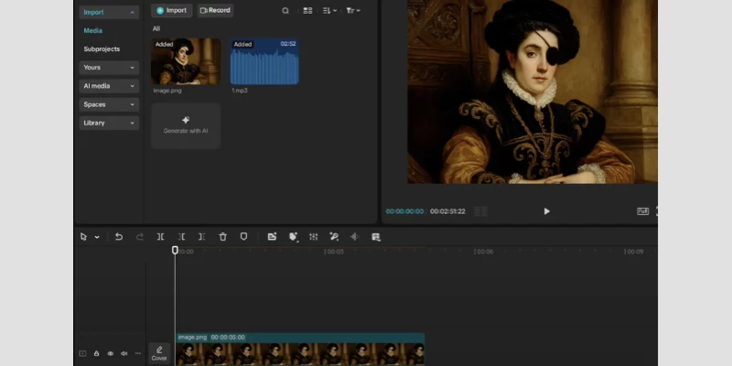Screen dimensions: 732x366
Task: Mute the main track audio
Action: point(124,354)
